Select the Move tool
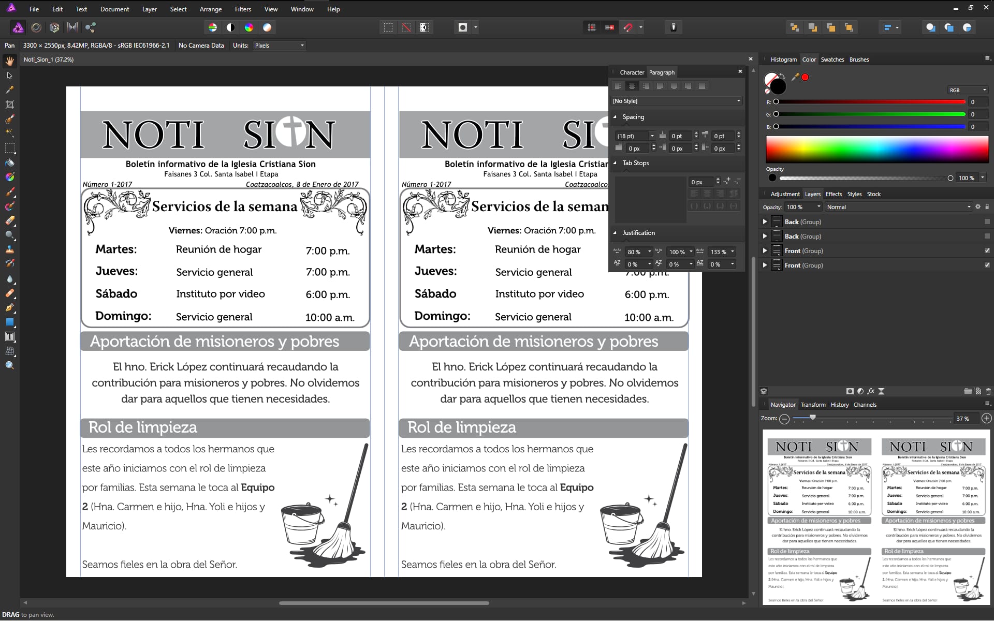 tap(9, 76)
